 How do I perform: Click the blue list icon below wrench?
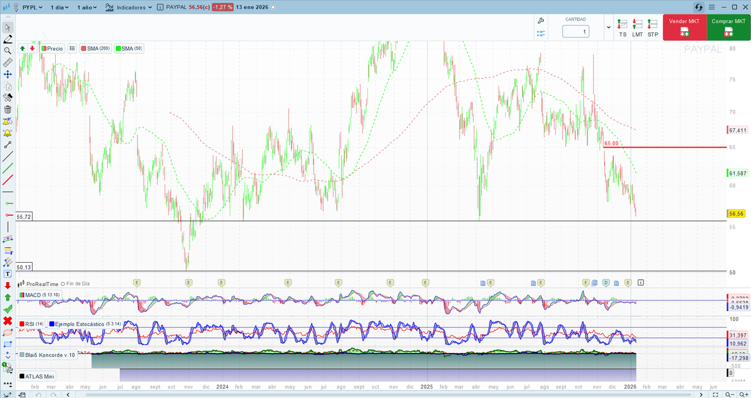tap(541, 33)
